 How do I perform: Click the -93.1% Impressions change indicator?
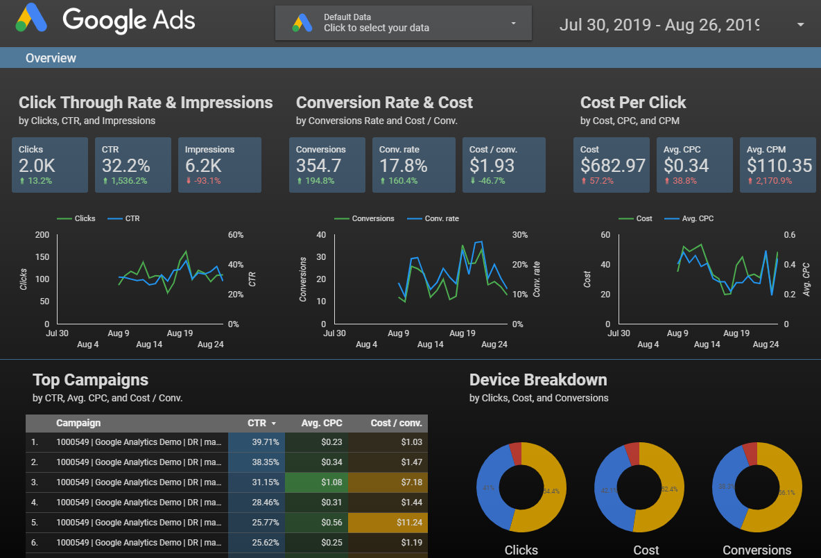204,181
